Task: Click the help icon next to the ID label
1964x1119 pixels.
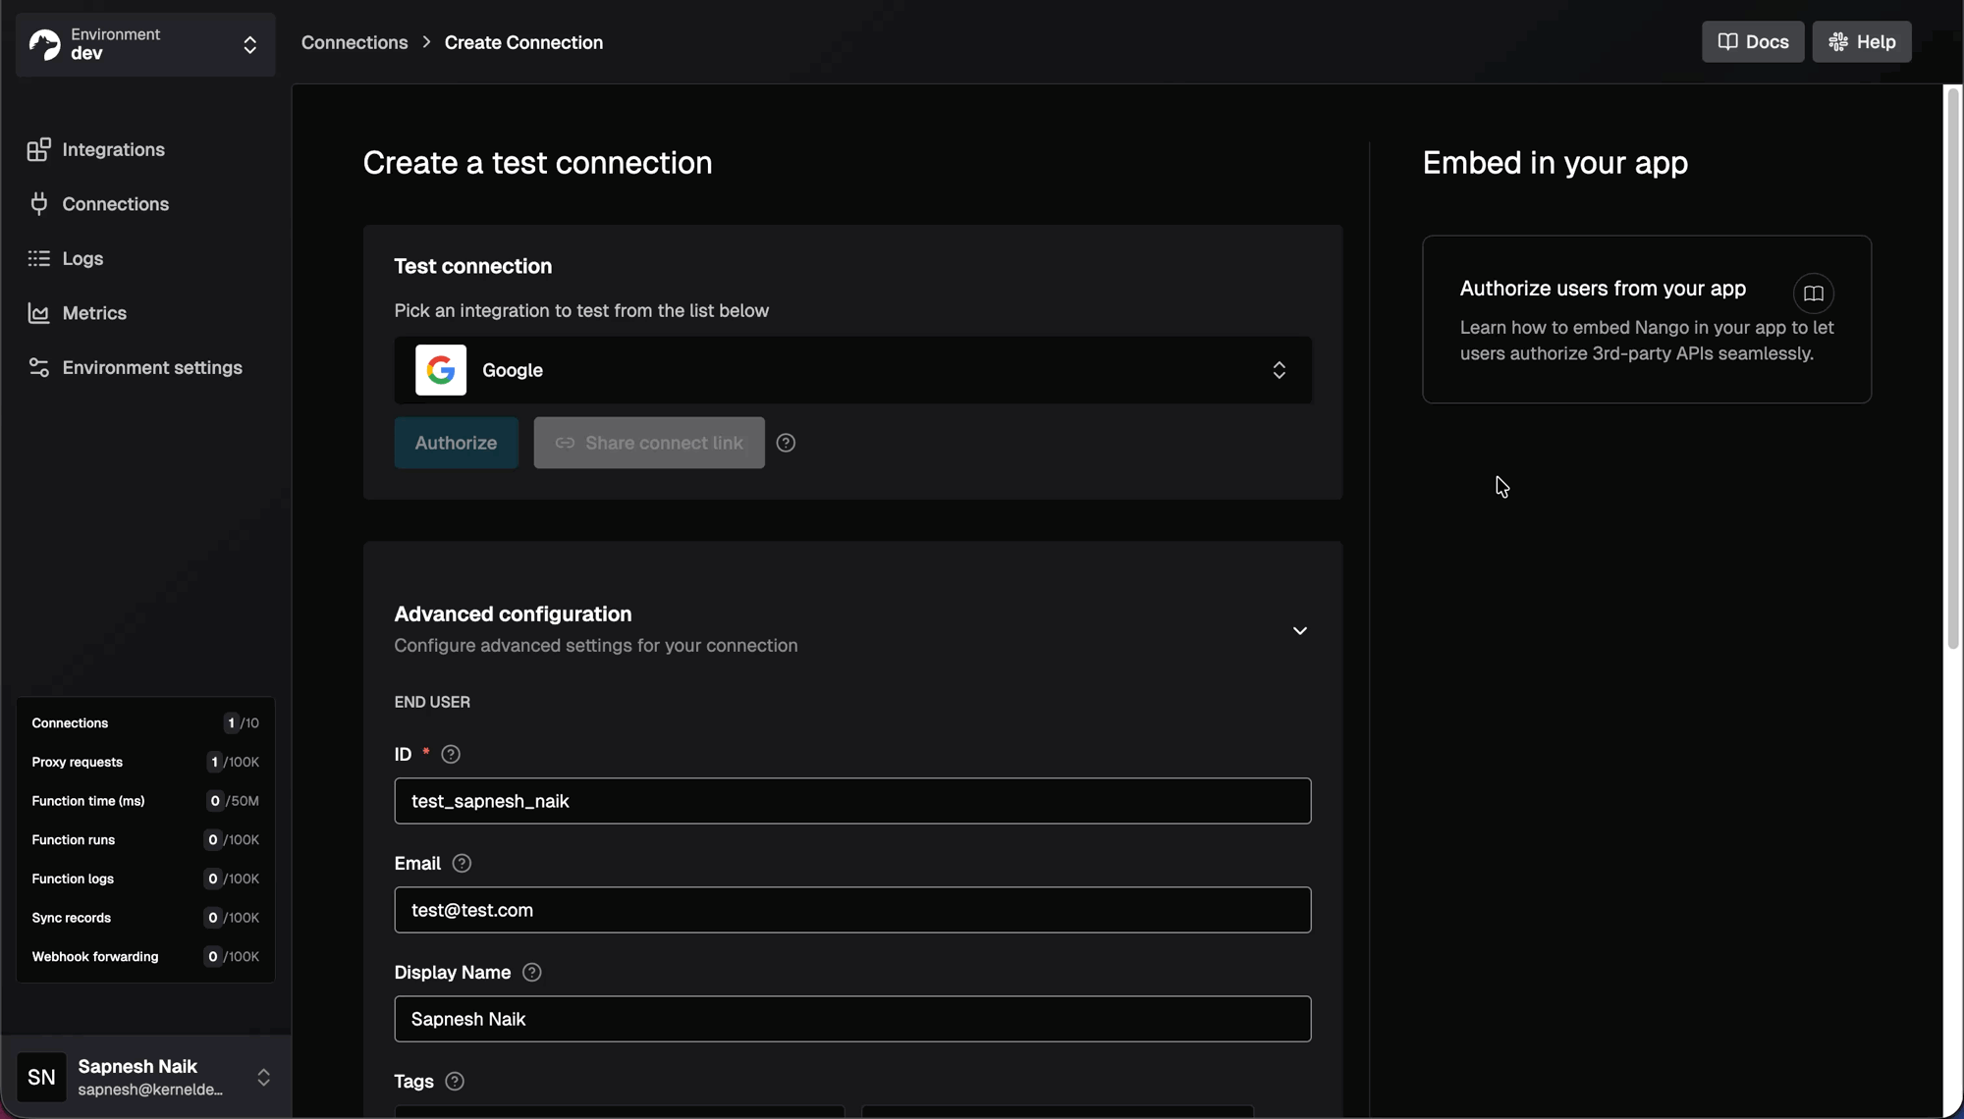Action: click(451, 754)
